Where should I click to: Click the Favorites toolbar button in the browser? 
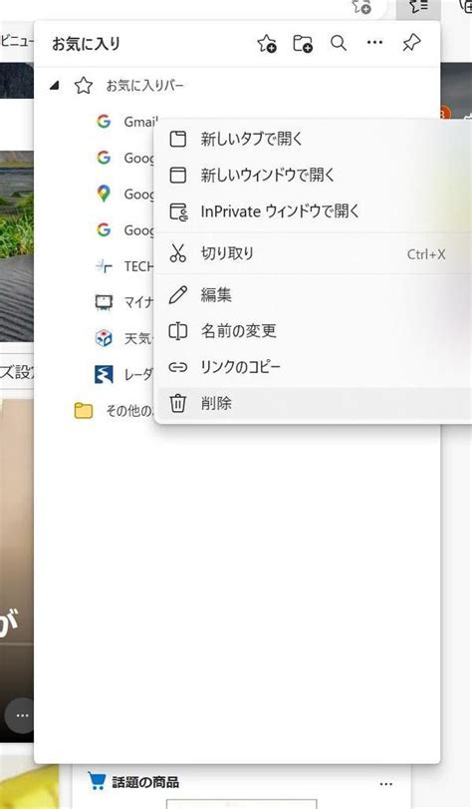coord(418,8)
